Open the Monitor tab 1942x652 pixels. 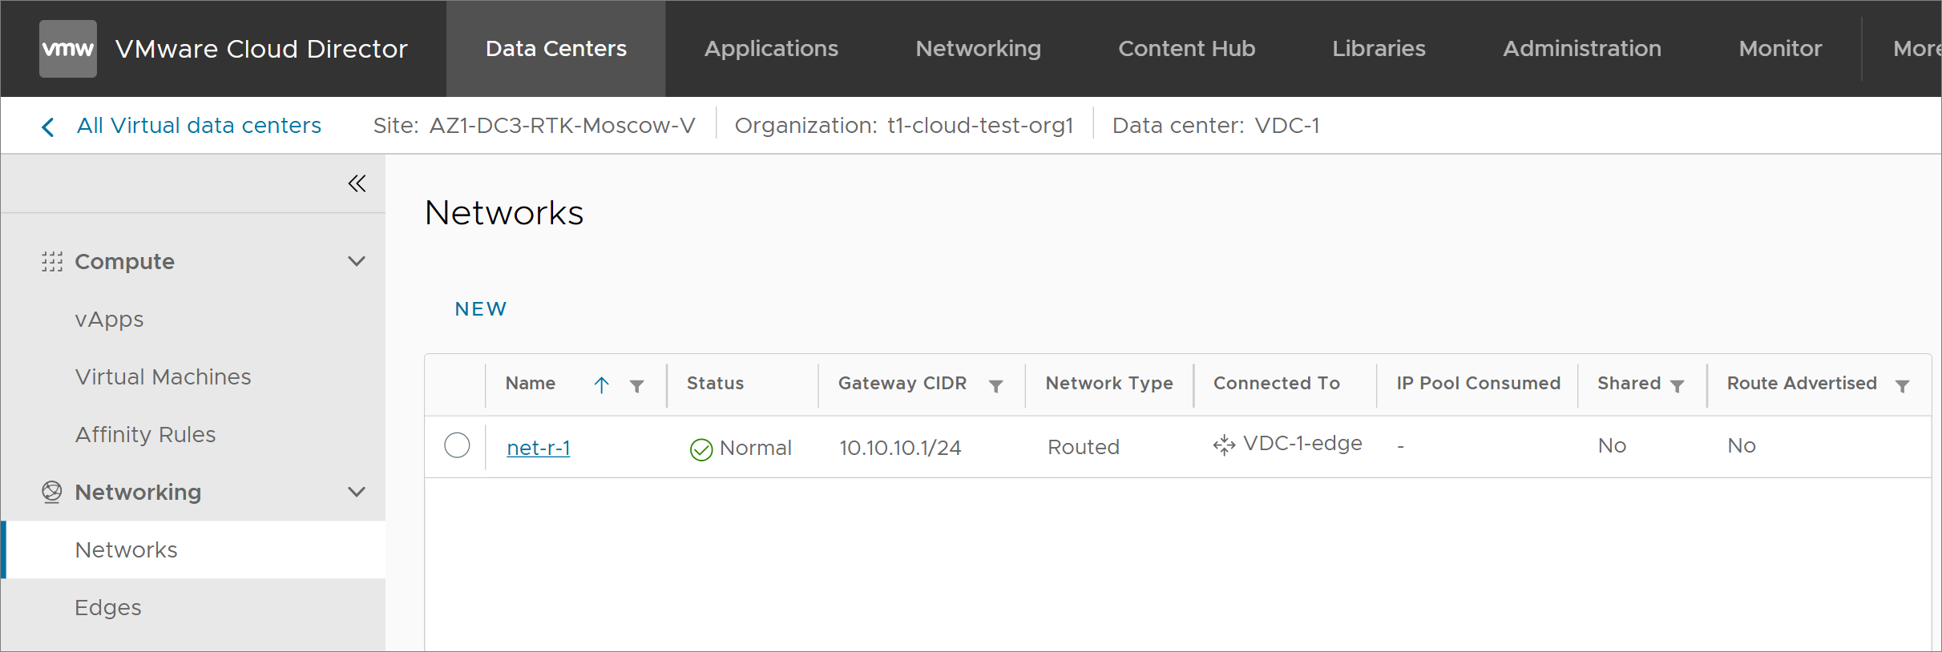tap(1780, 49)
